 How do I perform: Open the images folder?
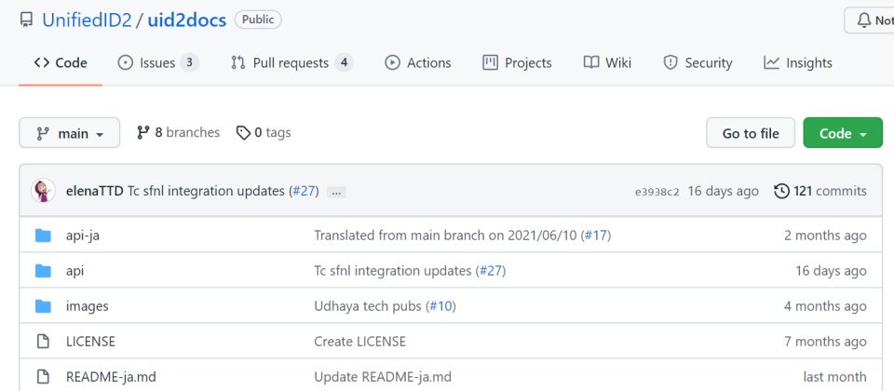click(x=88, y=306)
